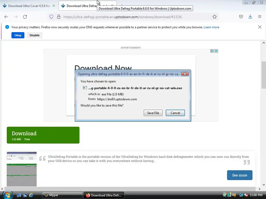Close the Opening file dialog
The height and width of the screenshot is (199, 266).
click(x=185, y=74)
